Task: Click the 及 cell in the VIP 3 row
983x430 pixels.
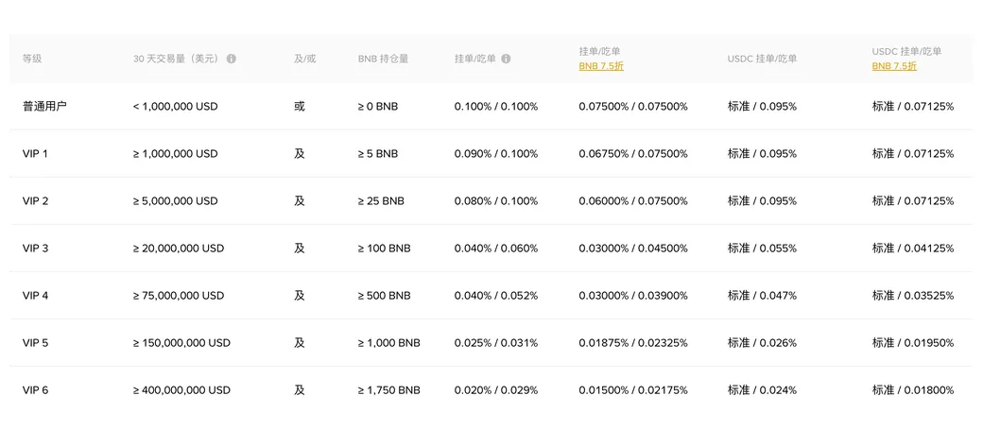Action: [299, 249]
